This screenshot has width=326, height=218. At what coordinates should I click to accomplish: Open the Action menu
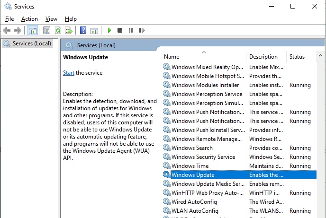[29, 19]
